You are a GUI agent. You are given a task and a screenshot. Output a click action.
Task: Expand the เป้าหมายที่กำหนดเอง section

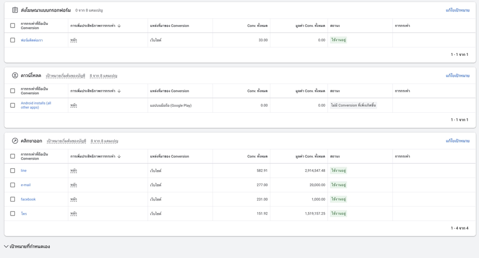coord(6,247)
